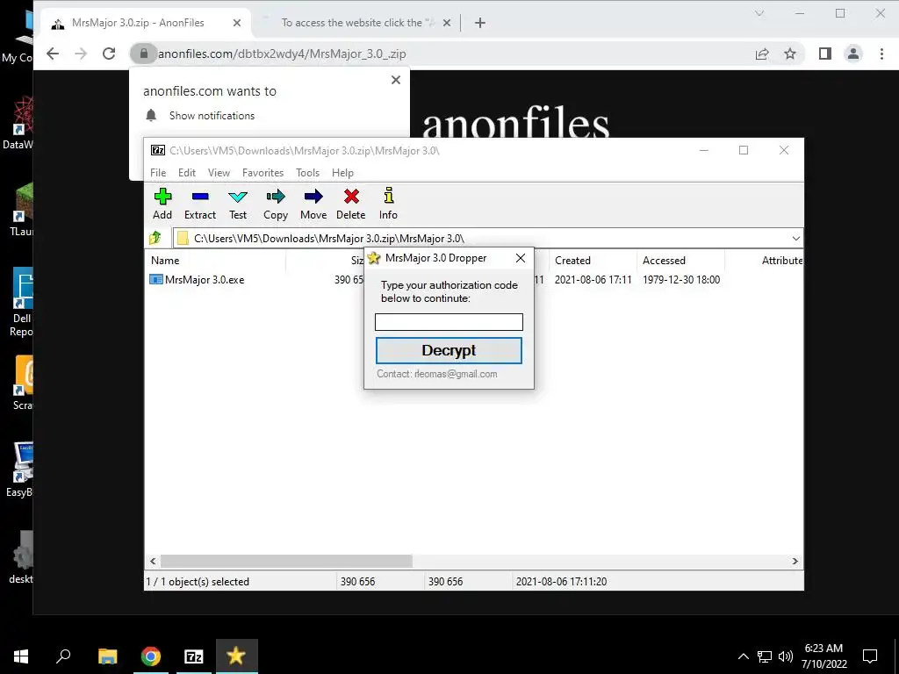Reload the anonfiles page
Image resolution: width=899 pixels, height=674 pixels.
109,54
